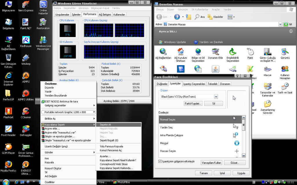This screenshot has width=297, height=185.
Task: Open the Adres bar dropdown arrow
Action: (280, 24)
